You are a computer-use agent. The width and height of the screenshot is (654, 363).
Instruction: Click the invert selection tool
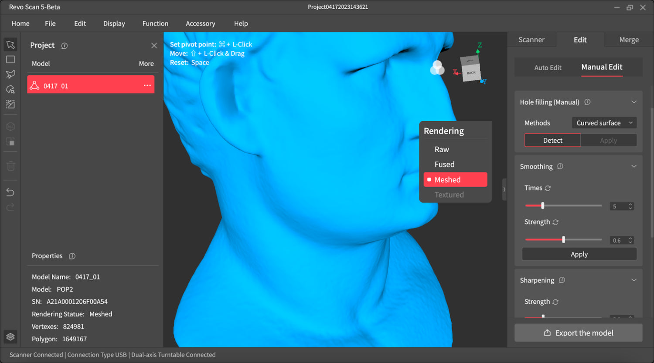coord(10,104)
